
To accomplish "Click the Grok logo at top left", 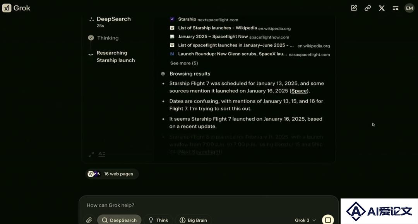I will click(x=16, y=8).
